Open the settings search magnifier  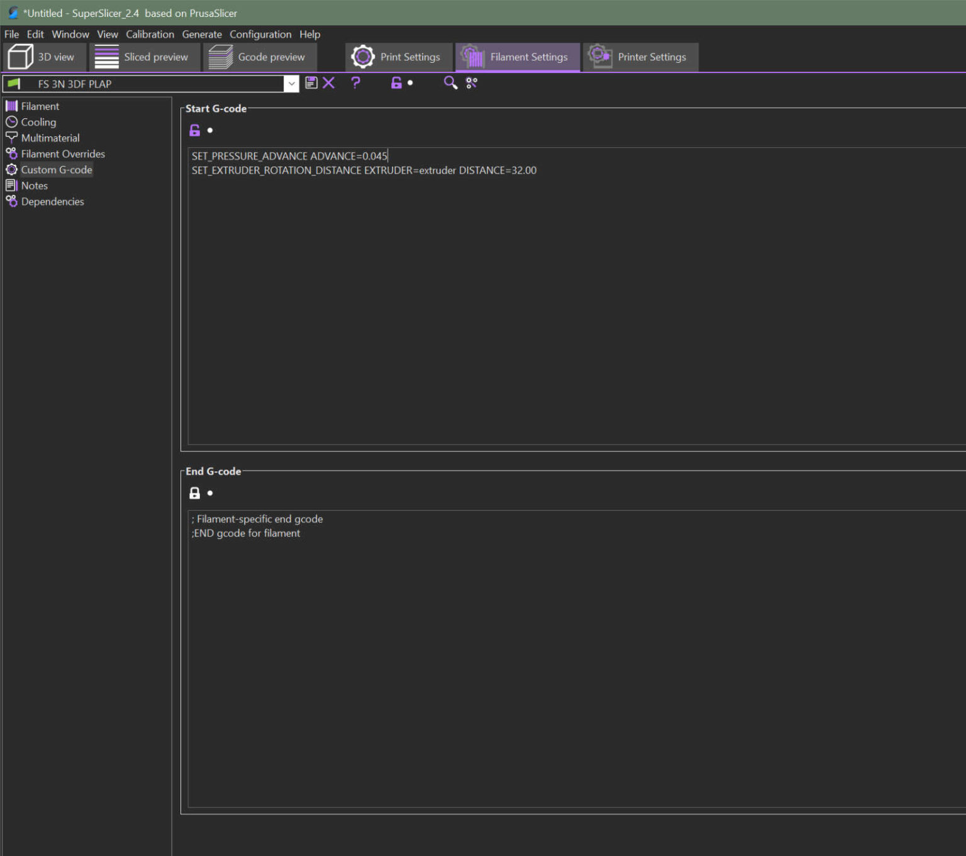[450, 82]
